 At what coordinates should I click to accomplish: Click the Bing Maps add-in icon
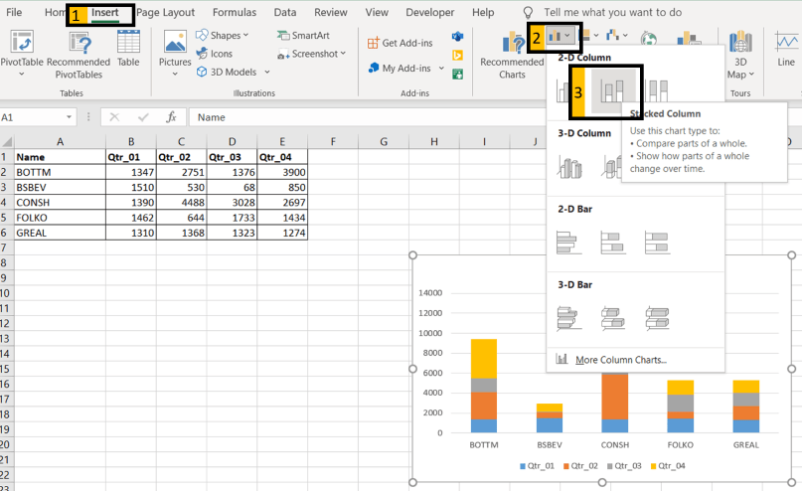click(x=457, y=56)
